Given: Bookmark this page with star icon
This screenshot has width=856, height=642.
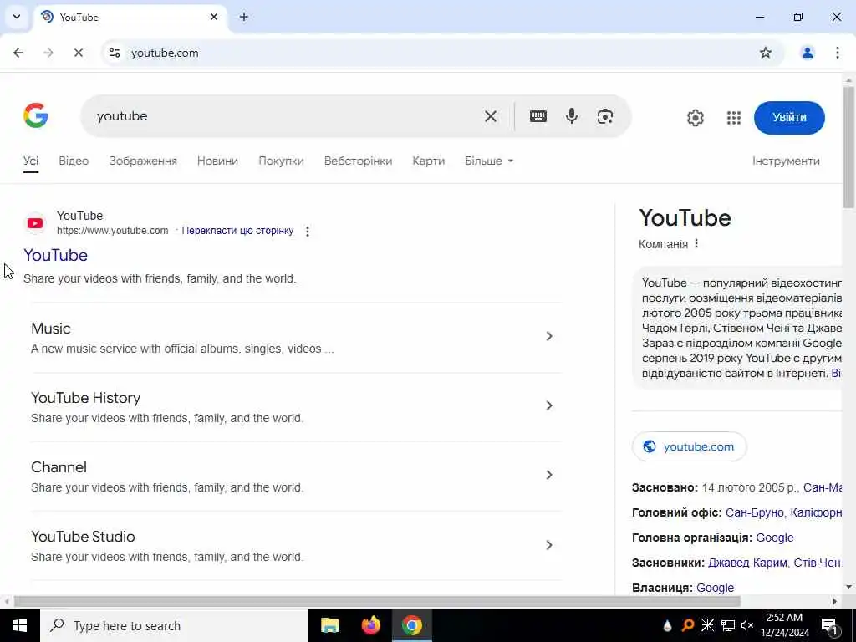Looking at the screenshot, I should 766,53.
